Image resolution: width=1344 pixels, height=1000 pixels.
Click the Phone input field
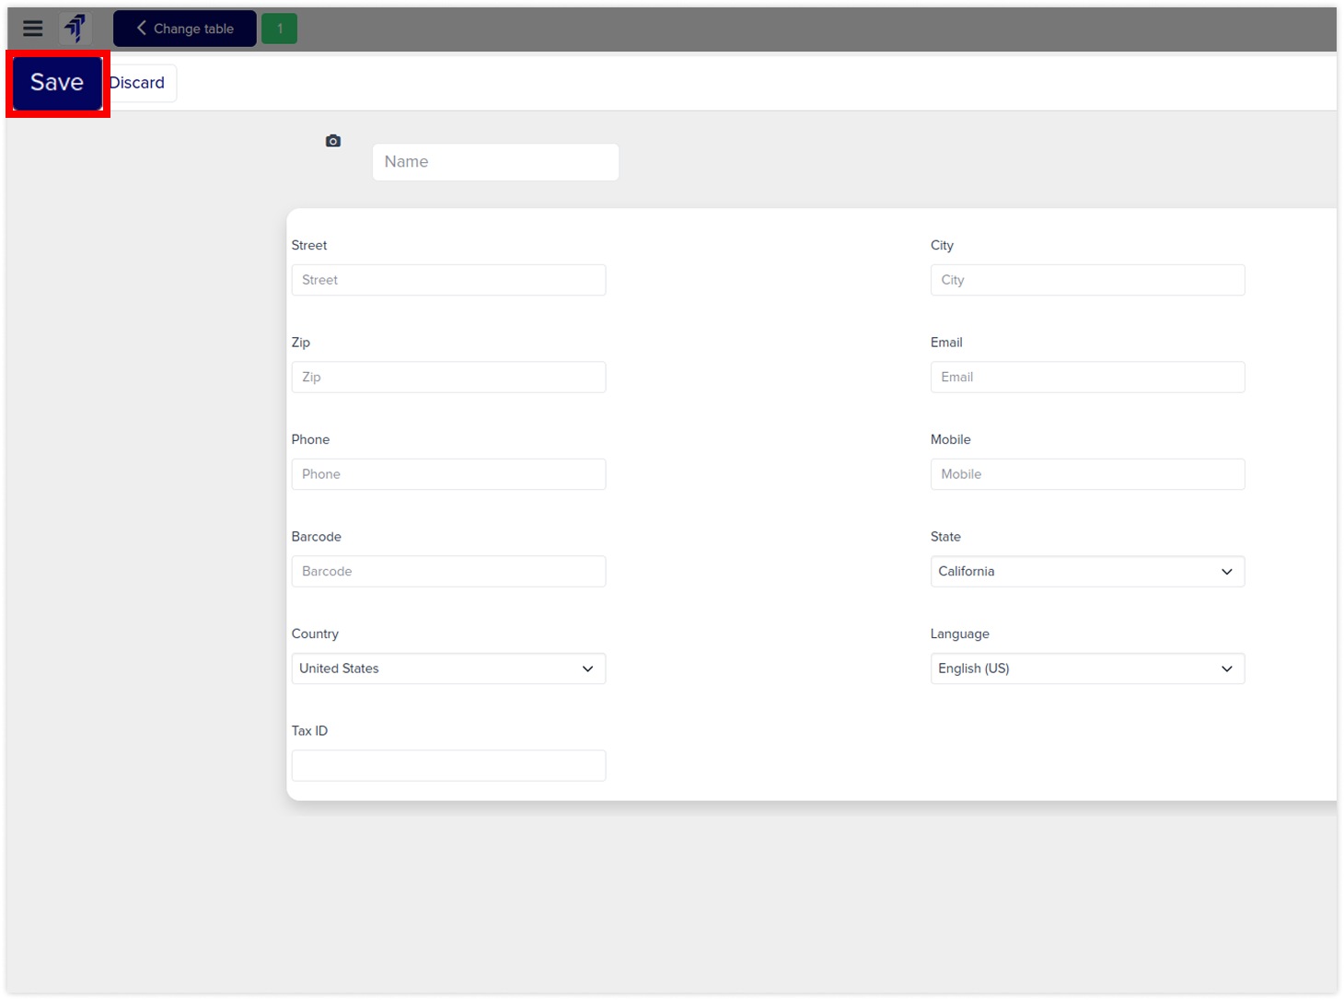(x=448, y=474)
